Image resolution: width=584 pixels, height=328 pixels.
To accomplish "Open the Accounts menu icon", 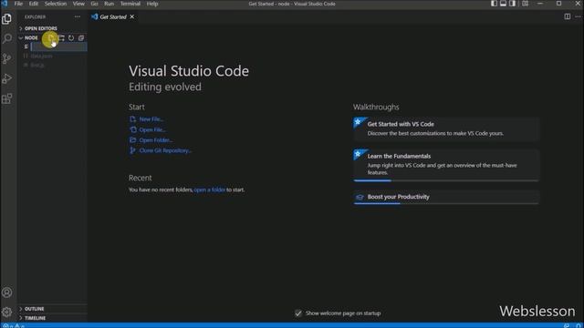I will click(6, 292).
